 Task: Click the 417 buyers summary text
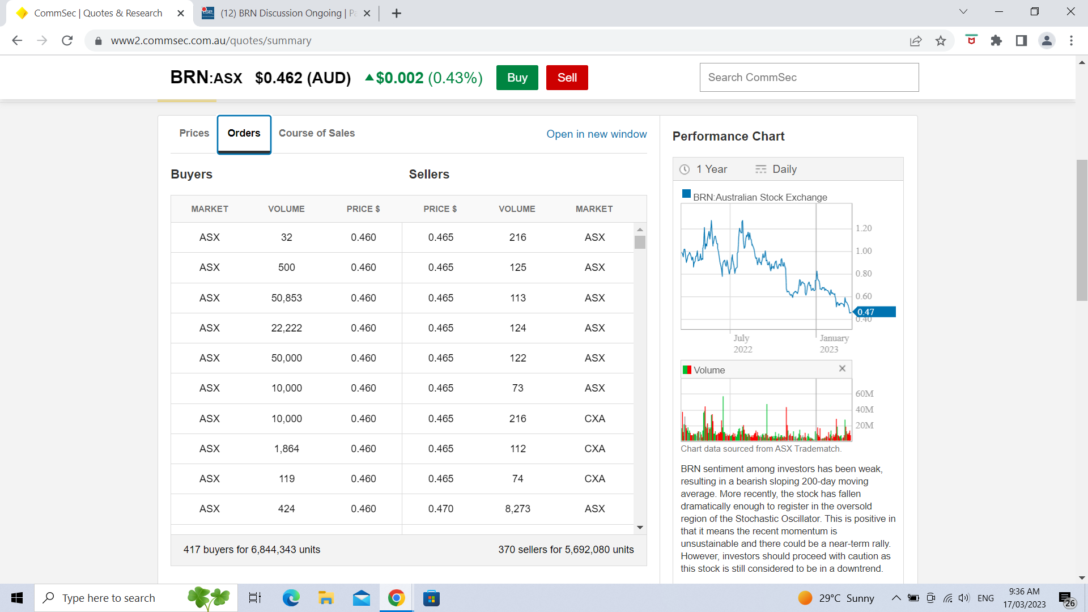pyautogui.click(x=252, y=550)
